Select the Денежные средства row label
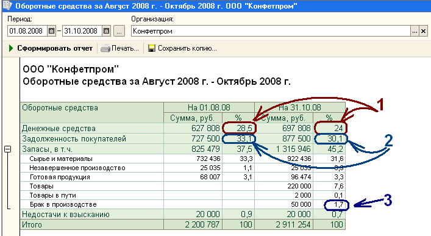 tap(59, 129)
